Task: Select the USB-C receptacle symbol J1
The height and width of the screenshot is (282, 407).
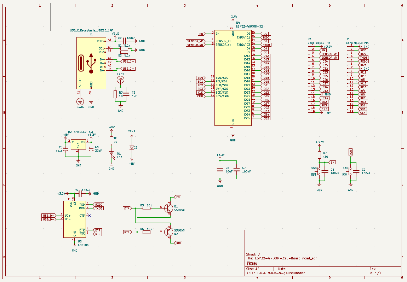Action: point(91,63)
